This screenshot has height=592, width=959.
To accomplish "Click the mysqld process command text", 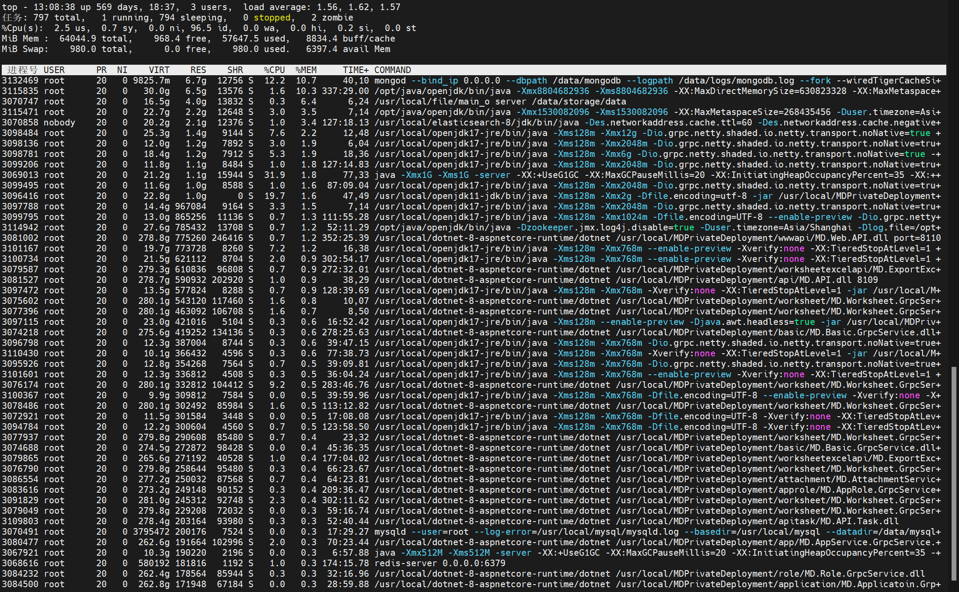I will tap(390, 532).
